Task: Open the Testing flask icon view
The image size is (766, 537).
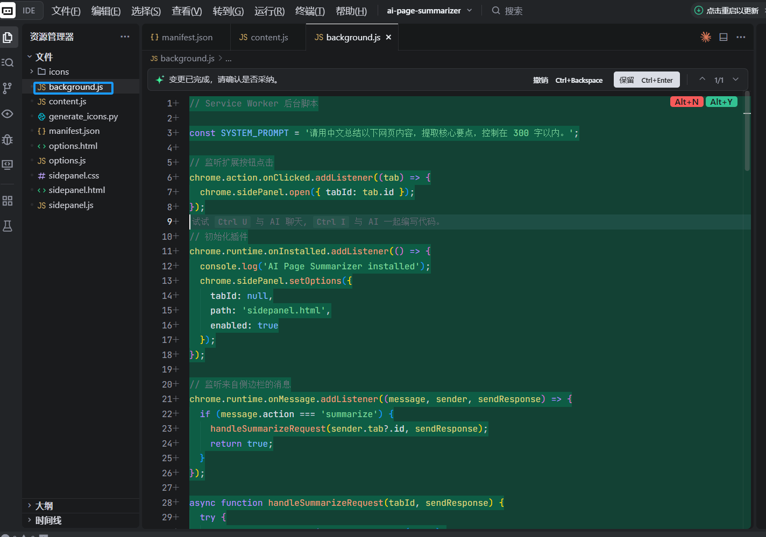Action: pyautogui.click(x=8, y=226)
